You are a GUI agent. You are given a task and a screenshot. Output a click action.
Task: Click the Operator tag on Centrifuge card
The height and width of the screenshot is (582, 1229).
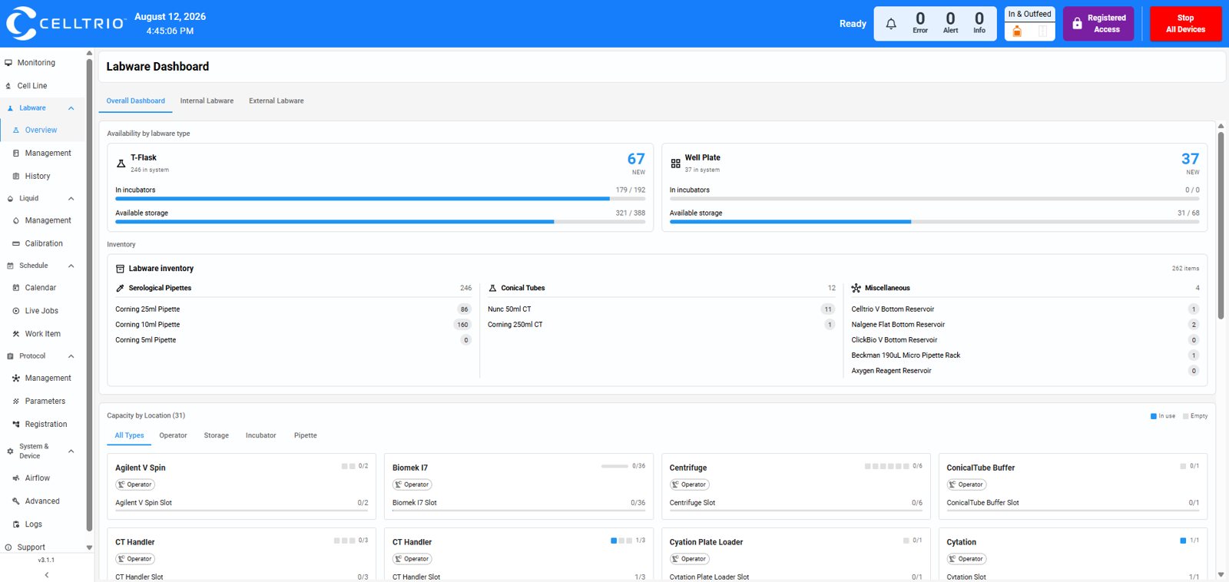tap(689, 484)
